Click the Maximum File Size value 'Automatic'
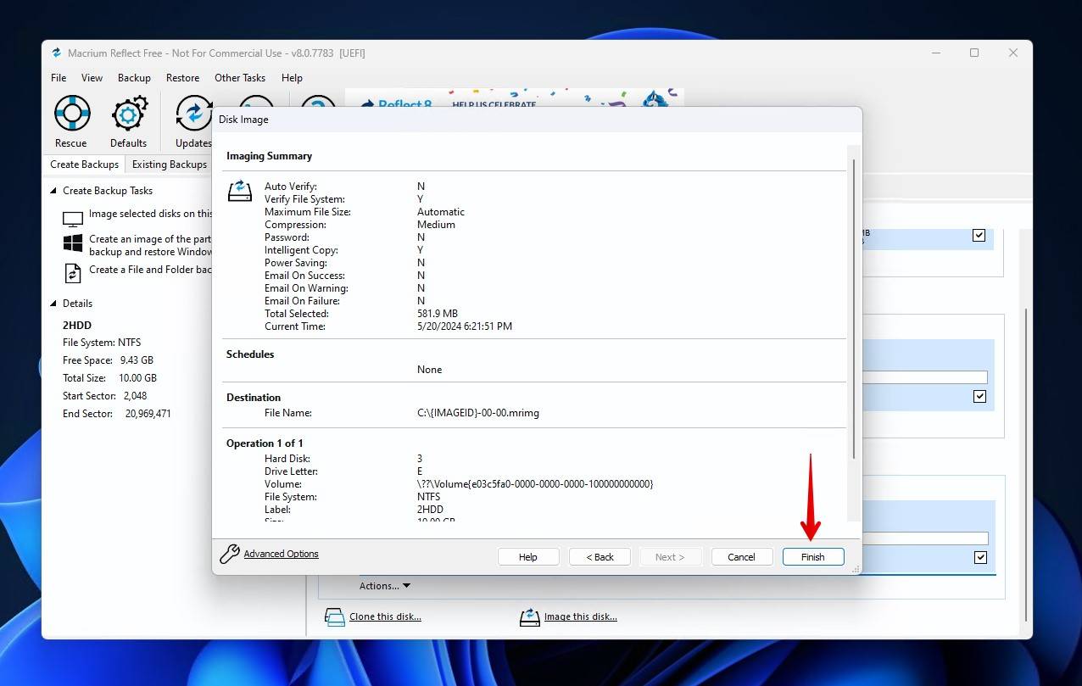This screenshot has height=686, width=1082. point(441,212)
